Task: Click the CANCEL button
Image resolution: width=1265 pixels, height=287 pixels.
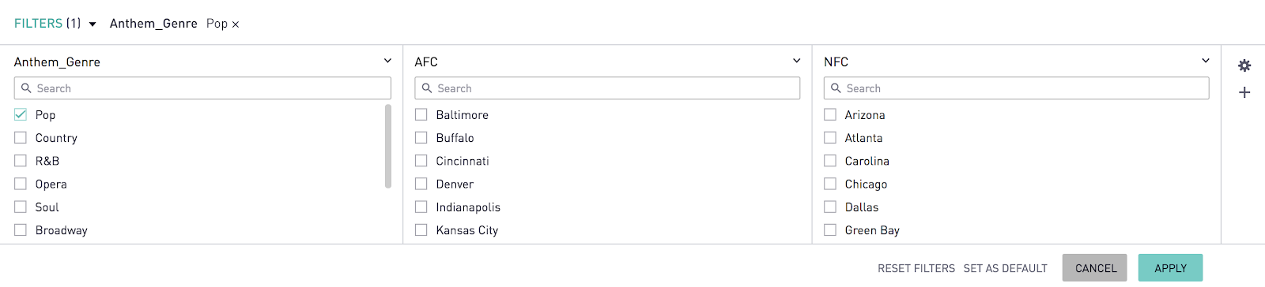Action: pyautogui.click(x=1095, y=268)
